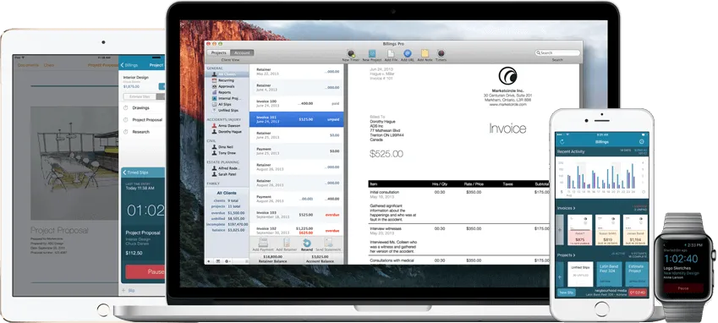The height and width of the screenshot is (323, 718).
Task: Open the $875 invoice card on iPhone
Action: pos(579,230)
